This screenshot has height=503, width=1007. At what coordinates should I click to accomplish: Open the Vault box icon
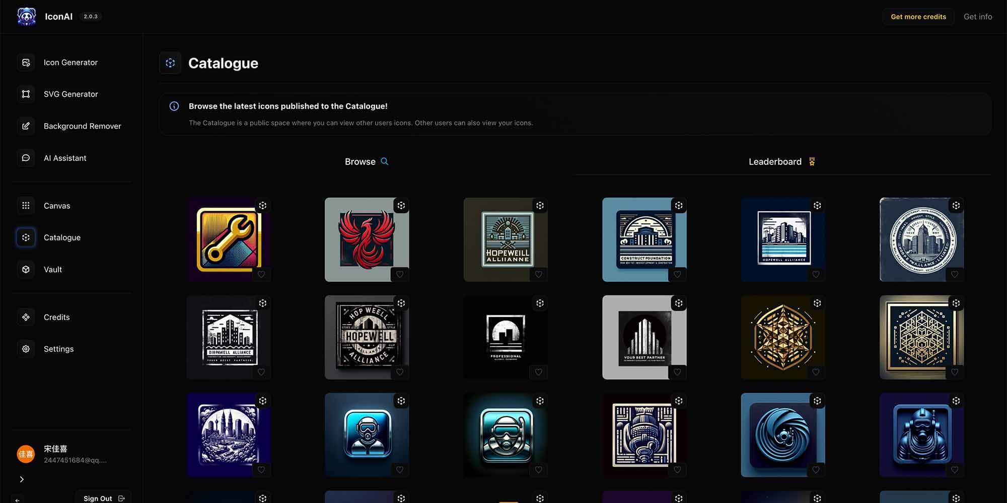[26, 270]
